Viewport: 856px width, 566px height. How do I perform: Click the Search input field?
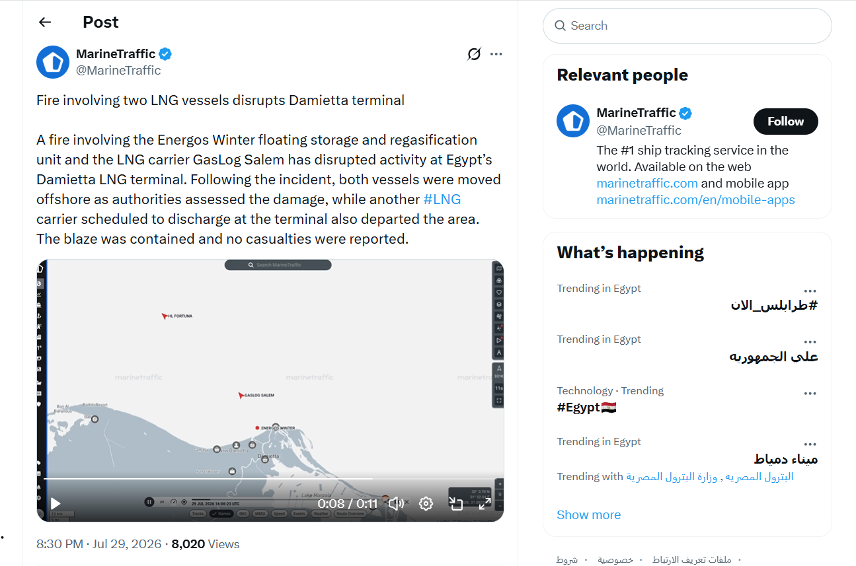pos(687,26)
